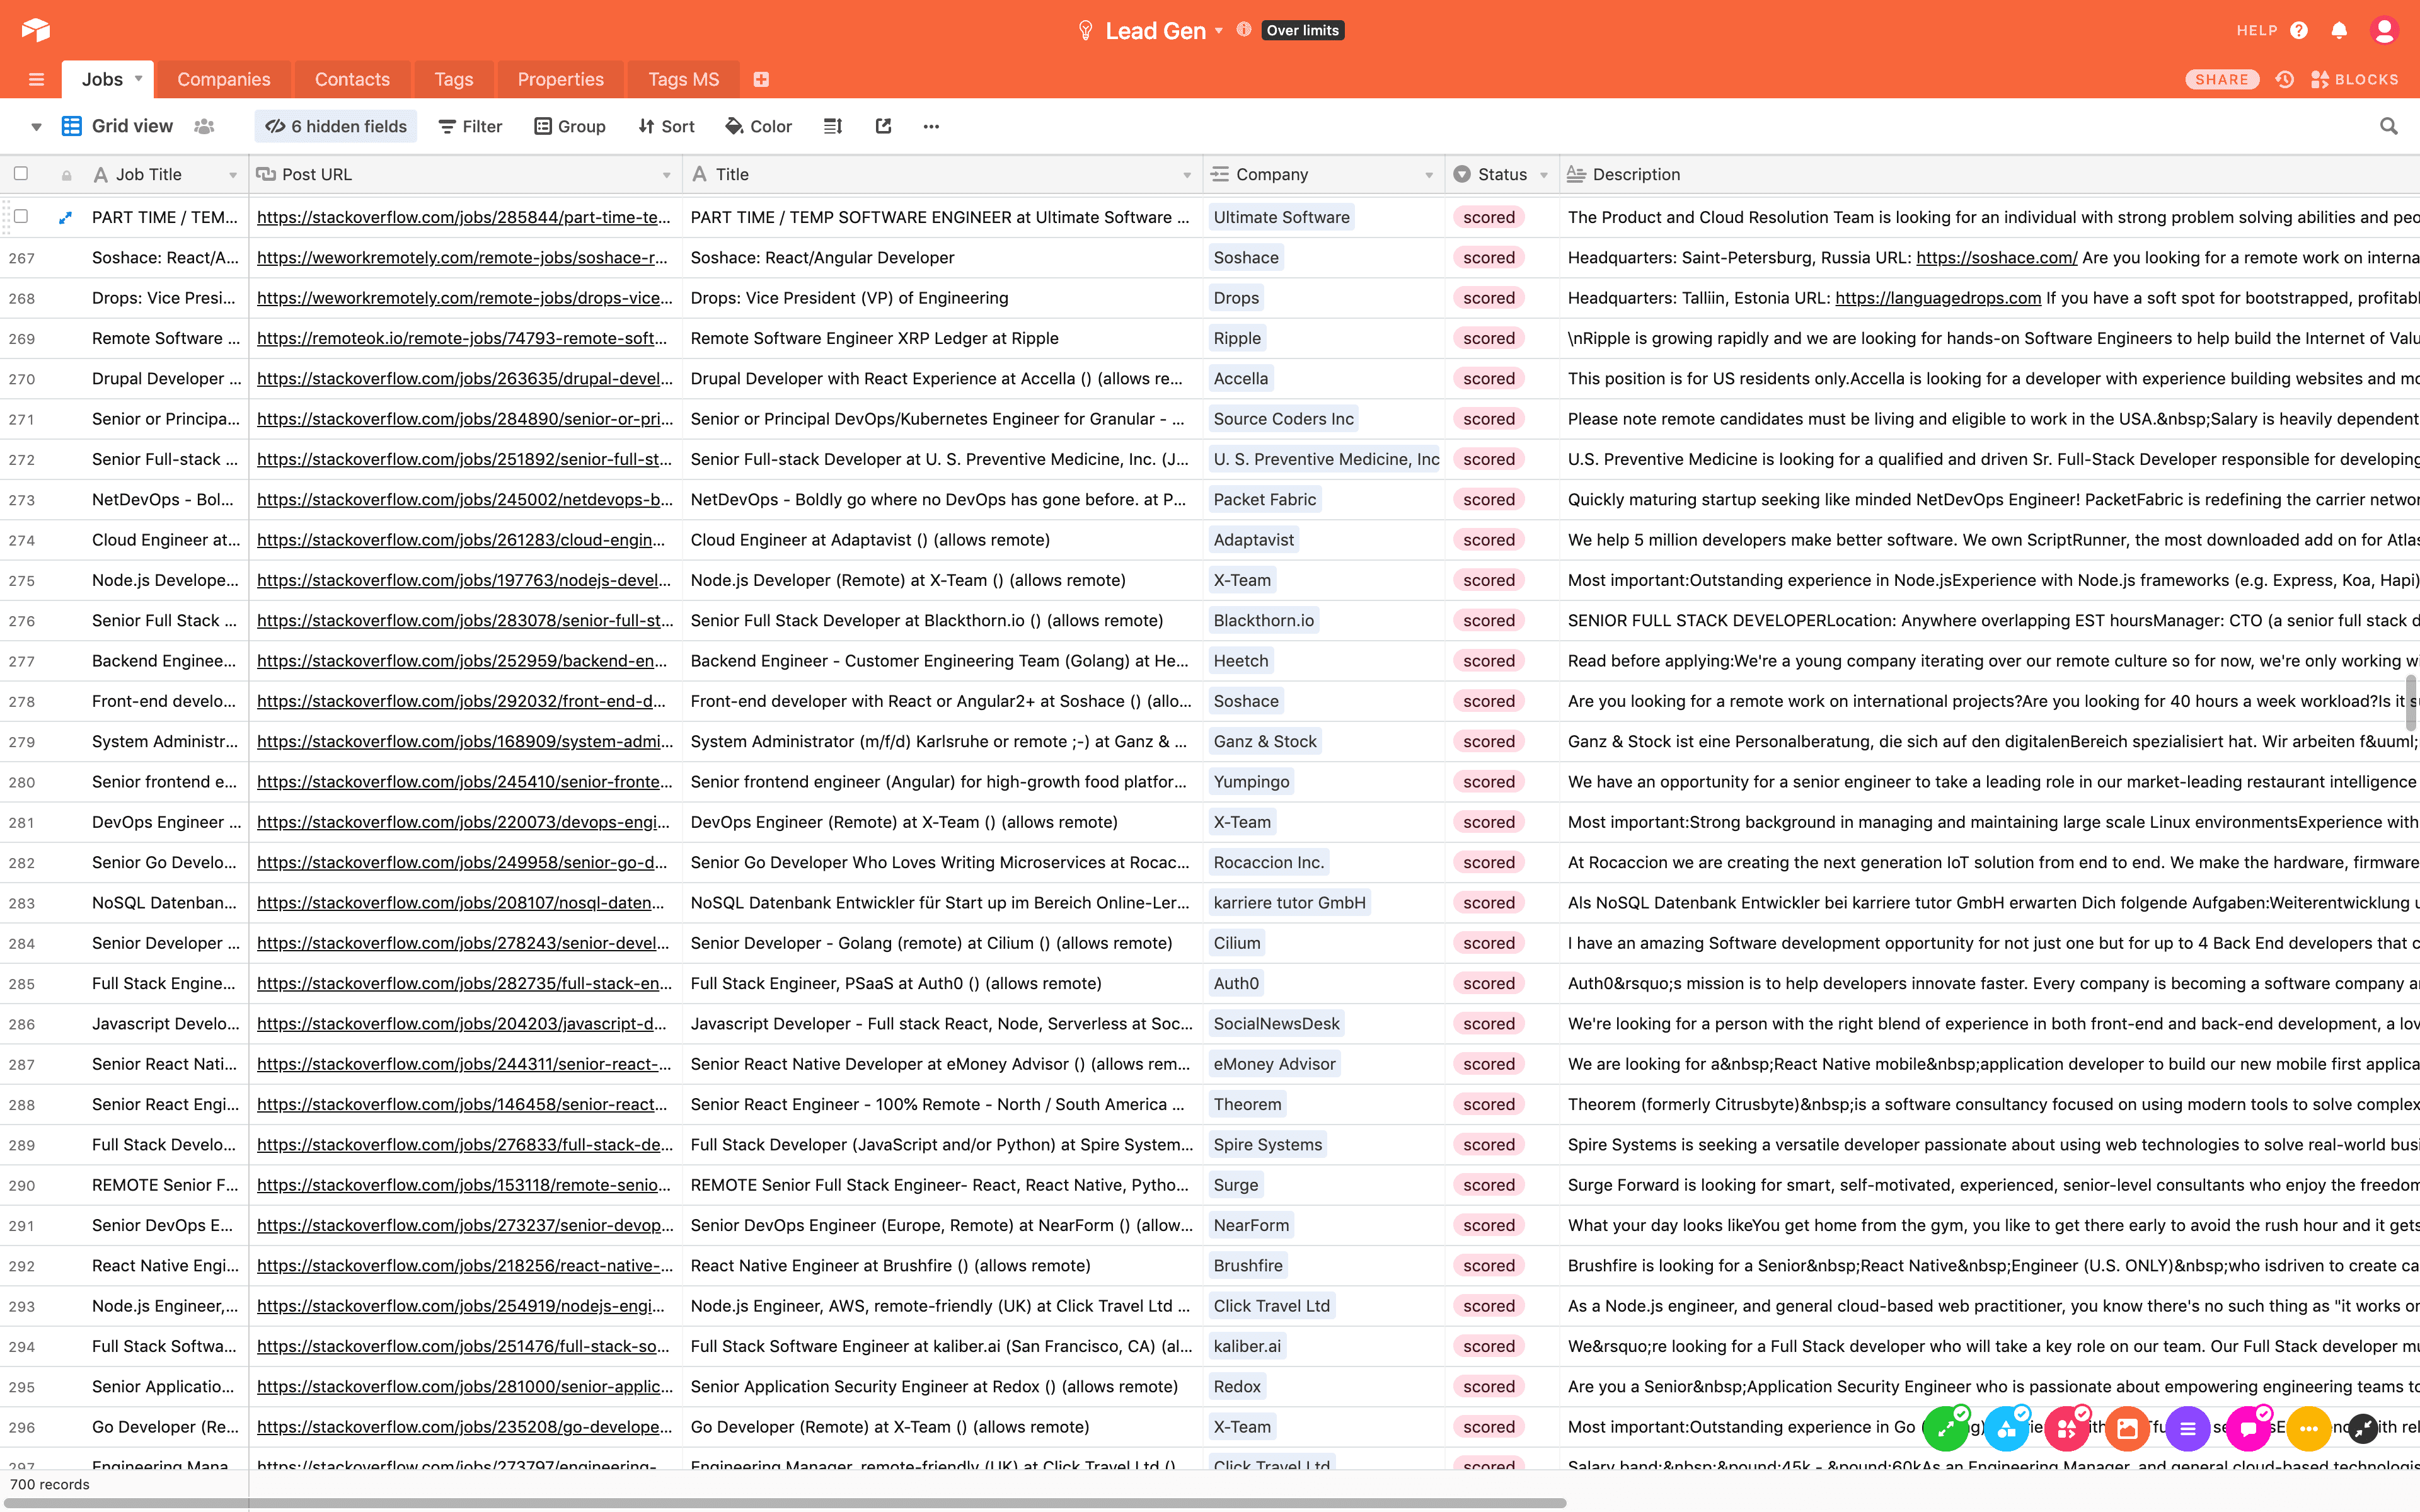Image resolution: width=2420 pixels, height=1512 pixels.
Task: Change row height with the row height icon
Action: tap(833, 126)
